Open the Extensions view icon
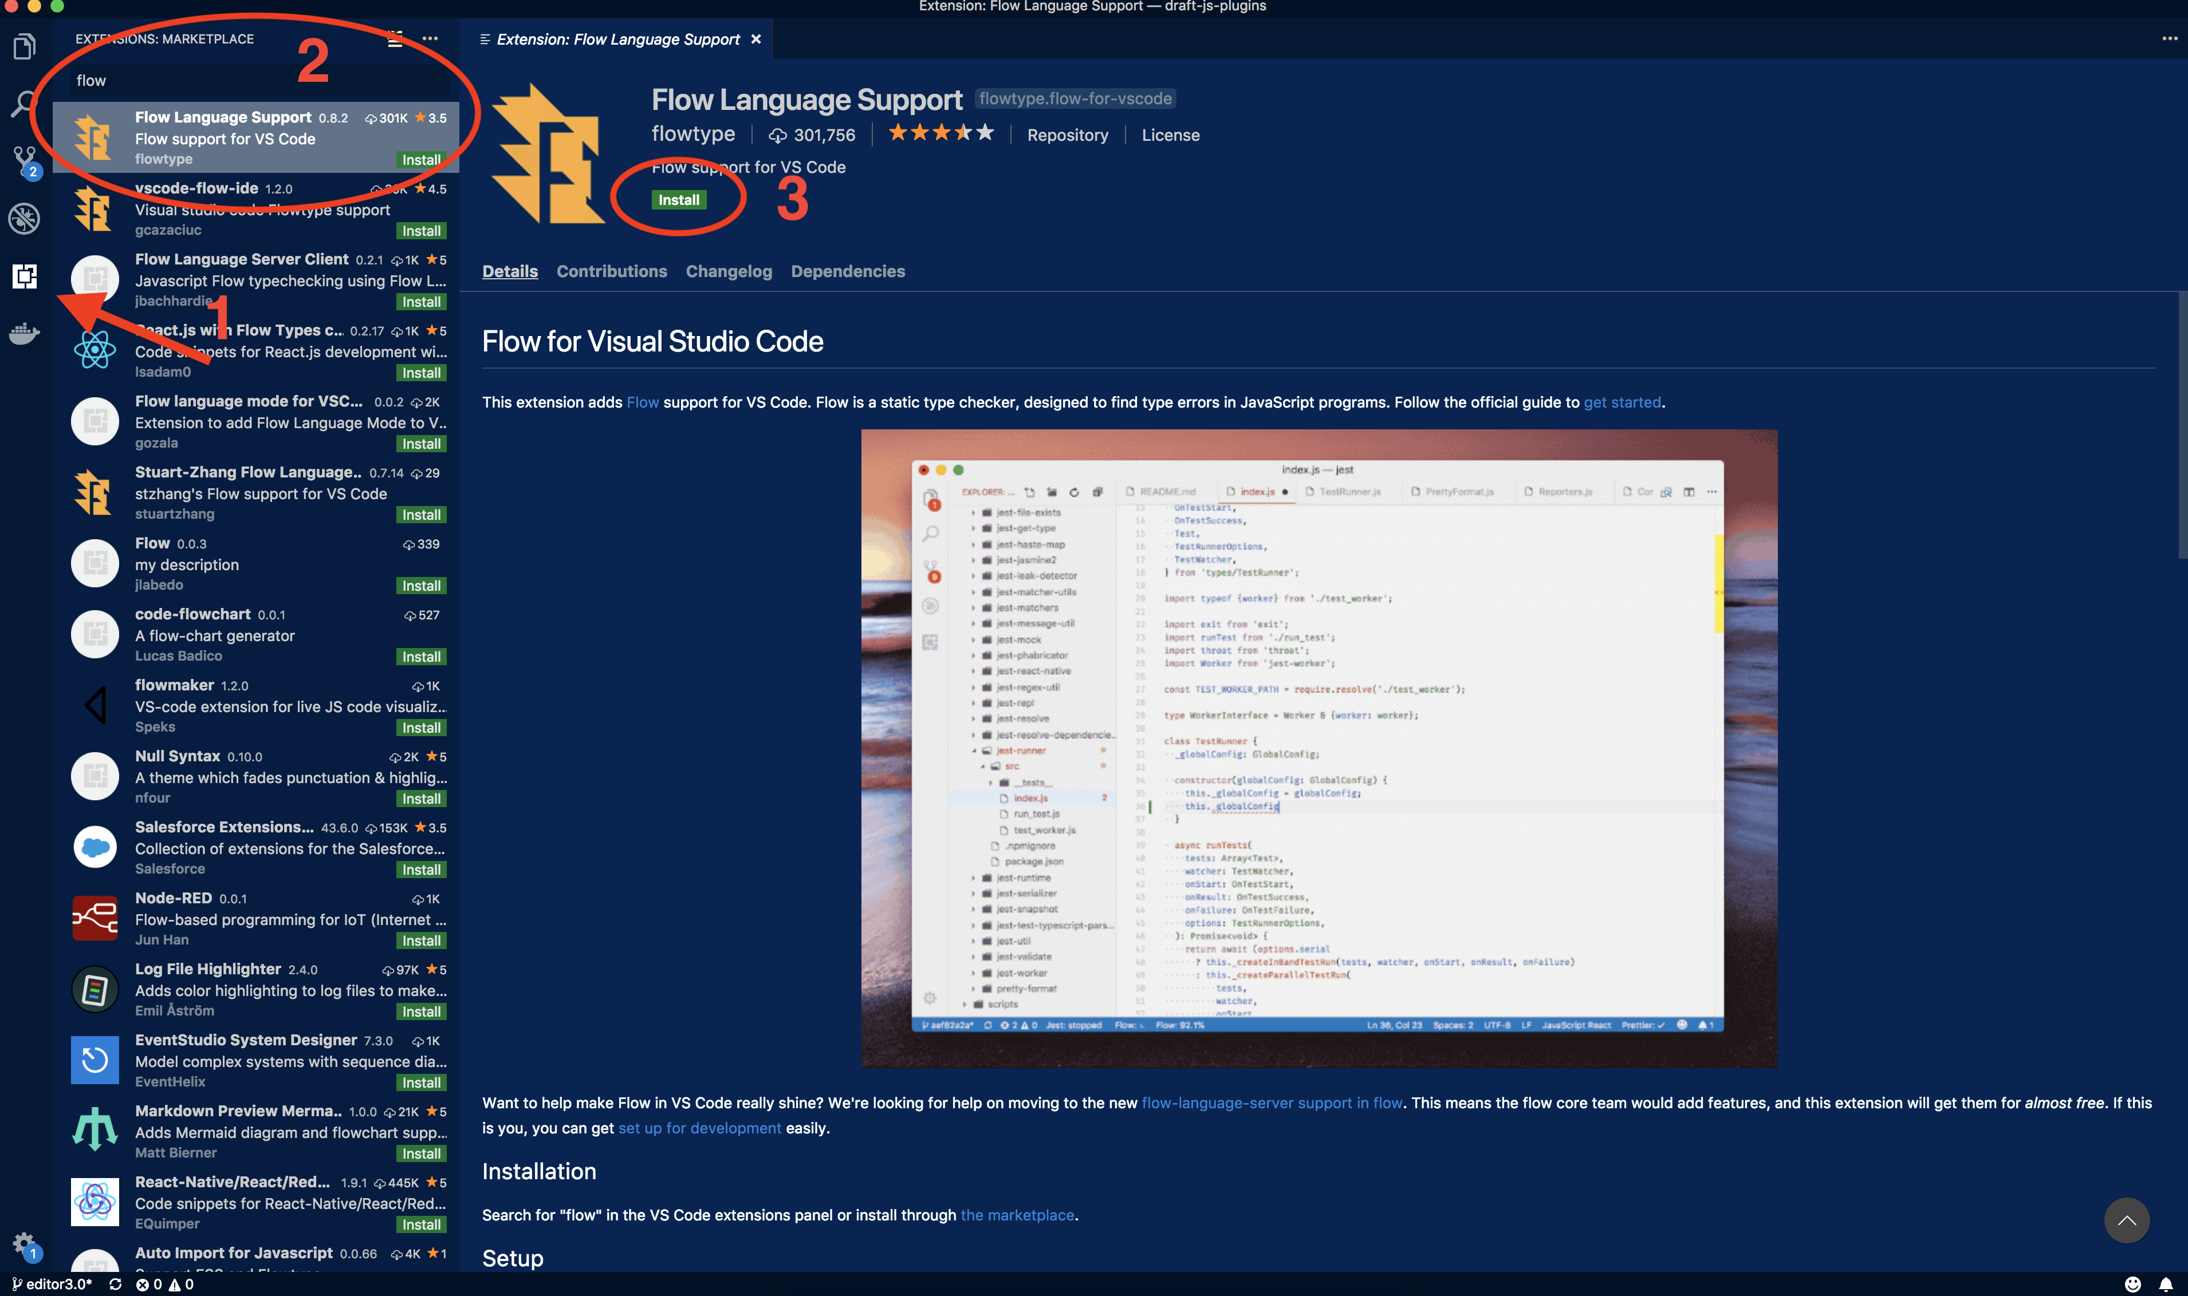Screen dimensions: 2188x1296 point(25,276)
